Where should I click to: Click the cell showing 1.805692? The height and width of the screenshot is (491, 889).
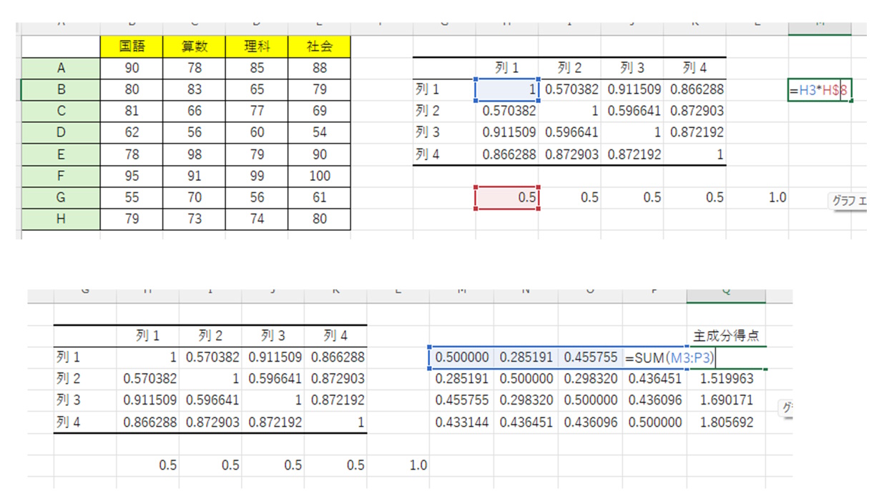726,422
